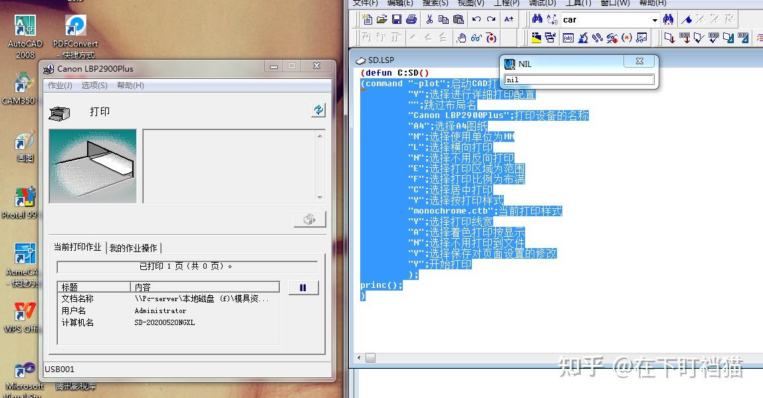Click the '"monochrome.ctb"' code line
Viewport: 763px width, 398px height.
(485, 211)
